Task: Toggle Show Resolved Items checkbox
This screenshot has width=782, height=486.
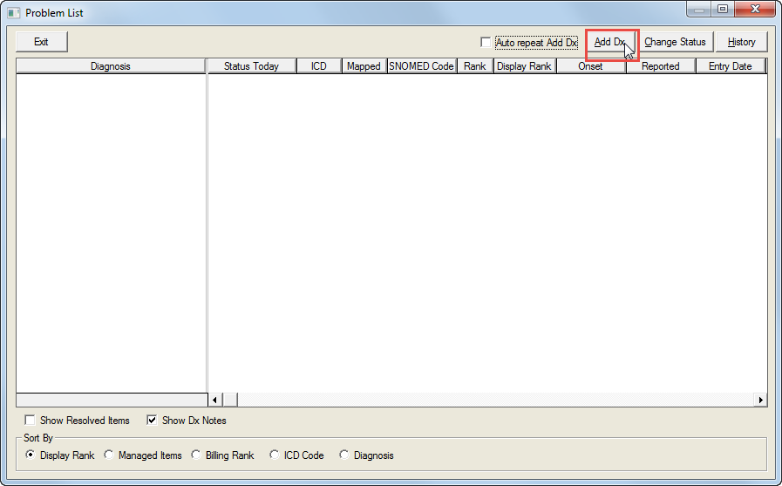Action: pos(31,421)
